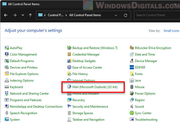Click the Desktop Gadgets icon

(69, 61)
